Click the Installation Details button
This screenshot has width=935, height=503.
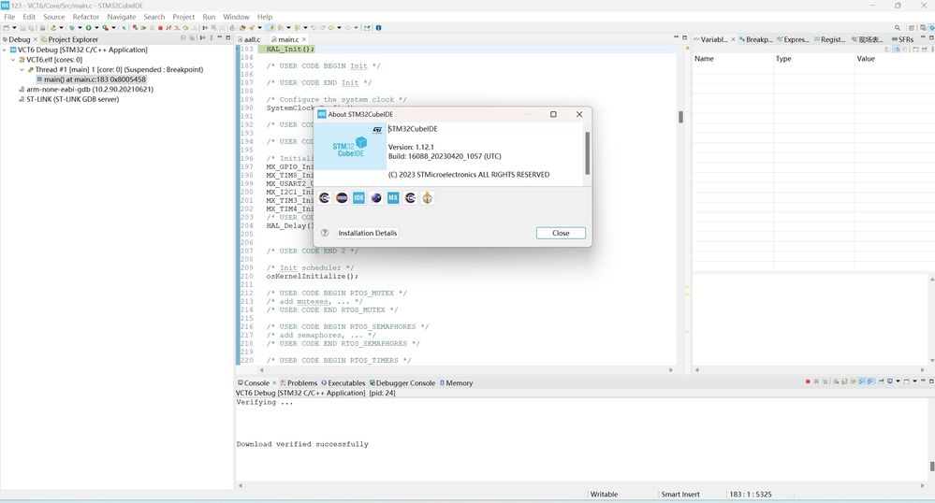pos(367,233)
